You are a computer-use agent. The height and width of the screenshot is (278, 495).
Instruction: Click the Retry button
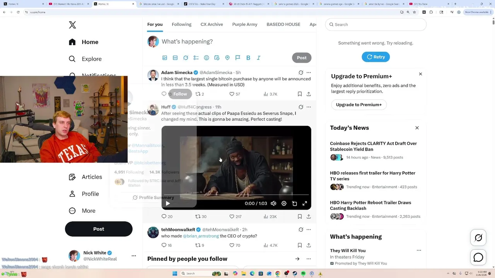click(x=376, y=57)
